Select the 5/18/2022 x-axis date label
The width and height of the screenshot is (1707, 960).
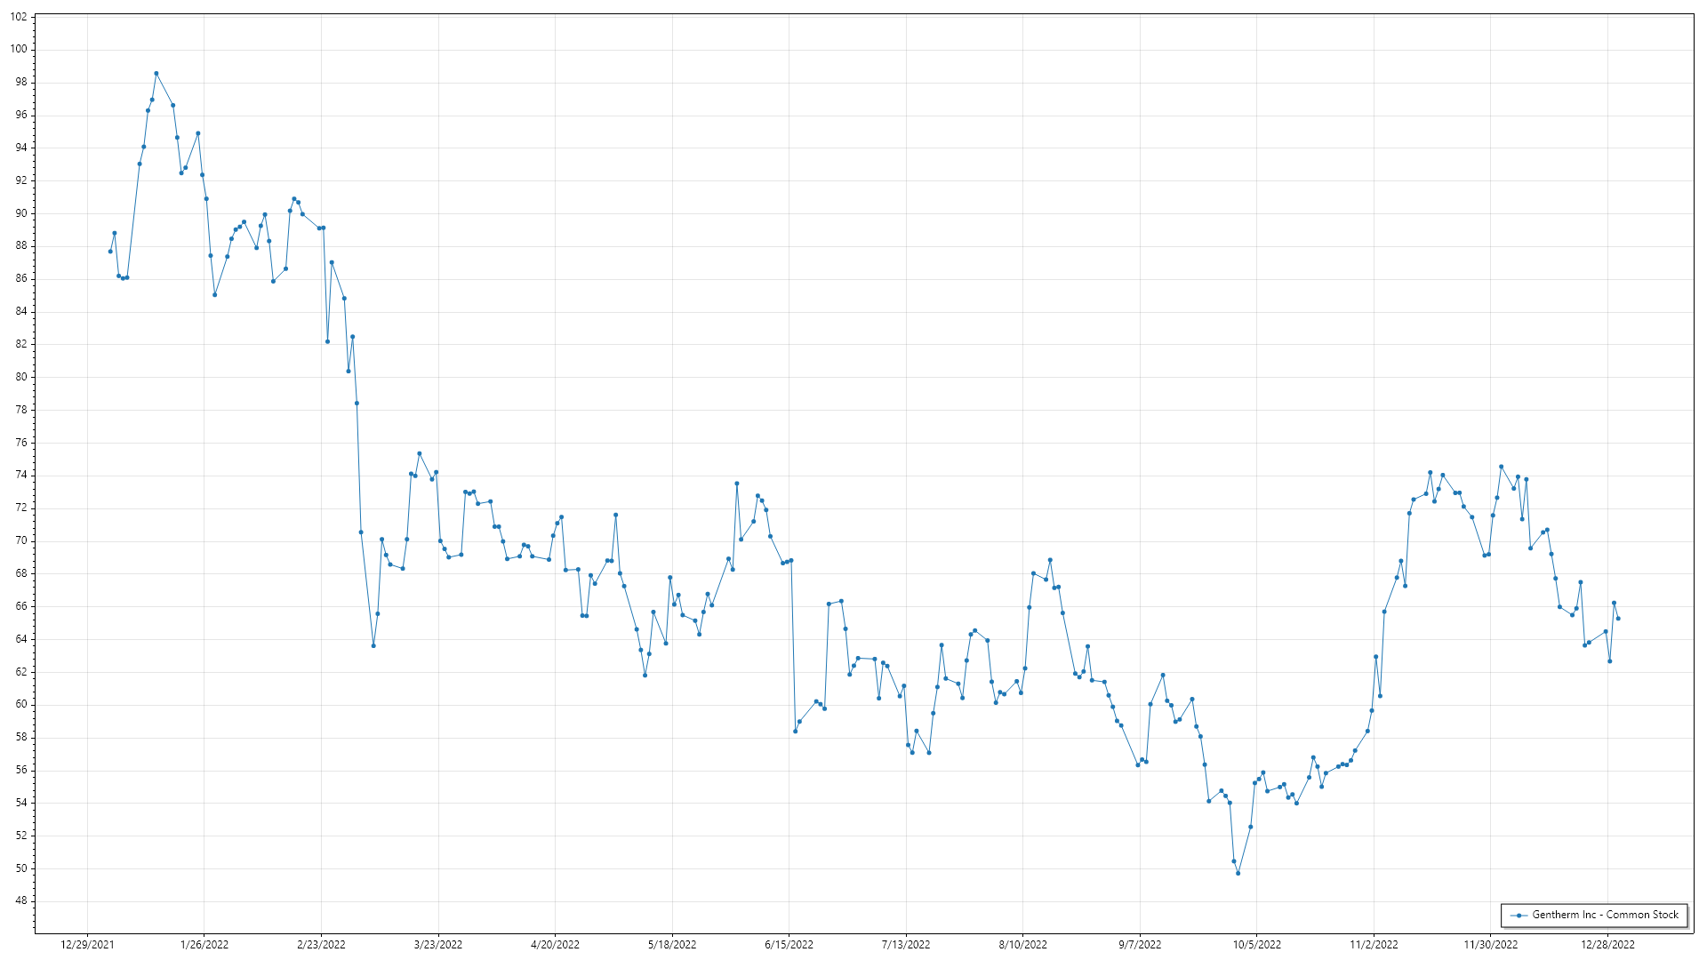[x=672, y=945]
